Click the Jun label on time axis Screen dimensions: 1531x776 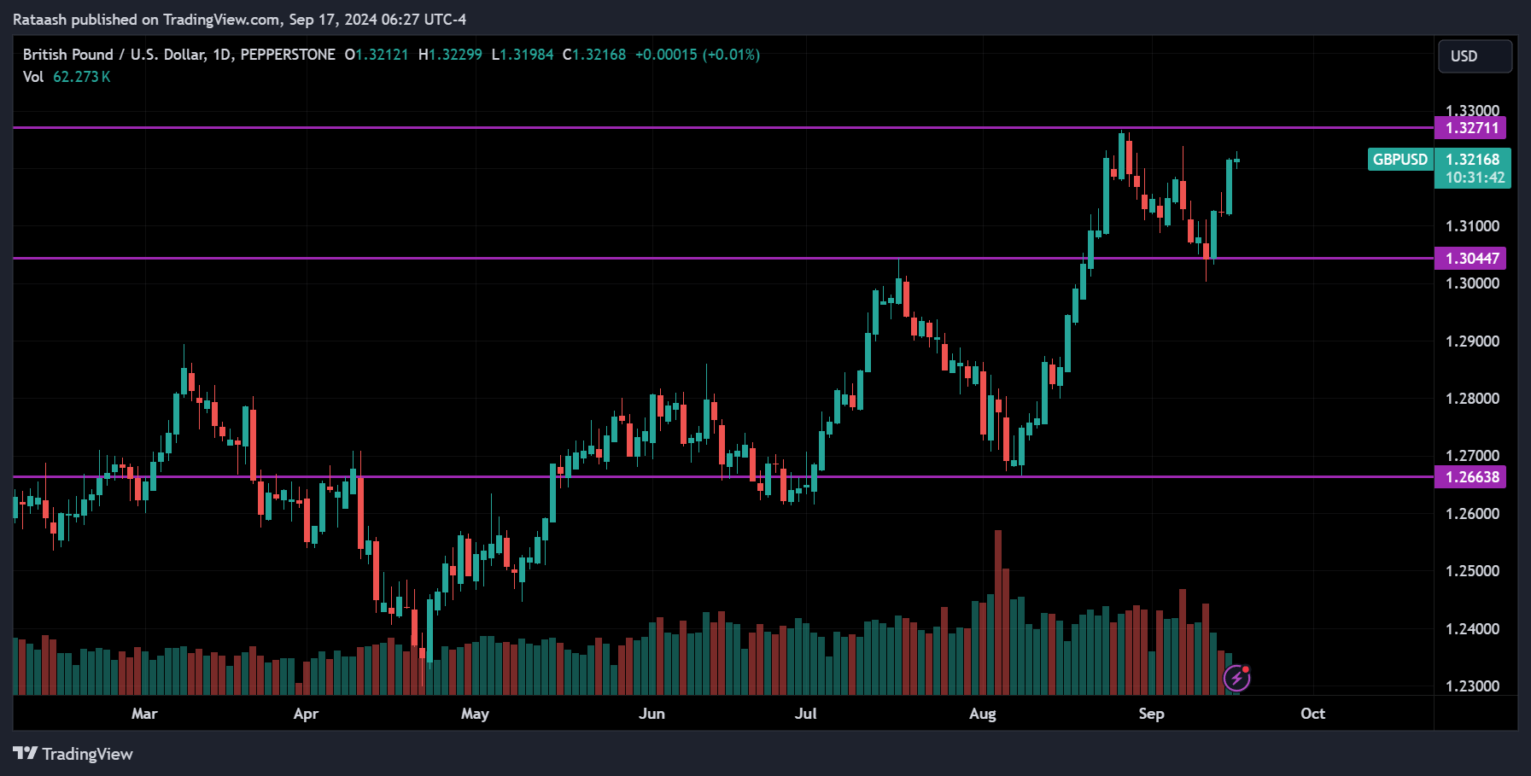point(652,714)
